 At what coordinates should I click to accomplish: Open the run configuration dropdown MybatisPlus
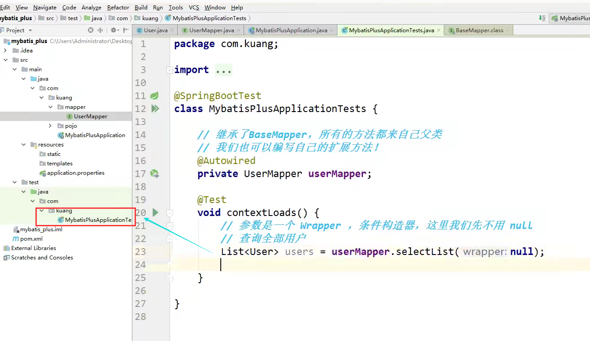coord(570,18)
